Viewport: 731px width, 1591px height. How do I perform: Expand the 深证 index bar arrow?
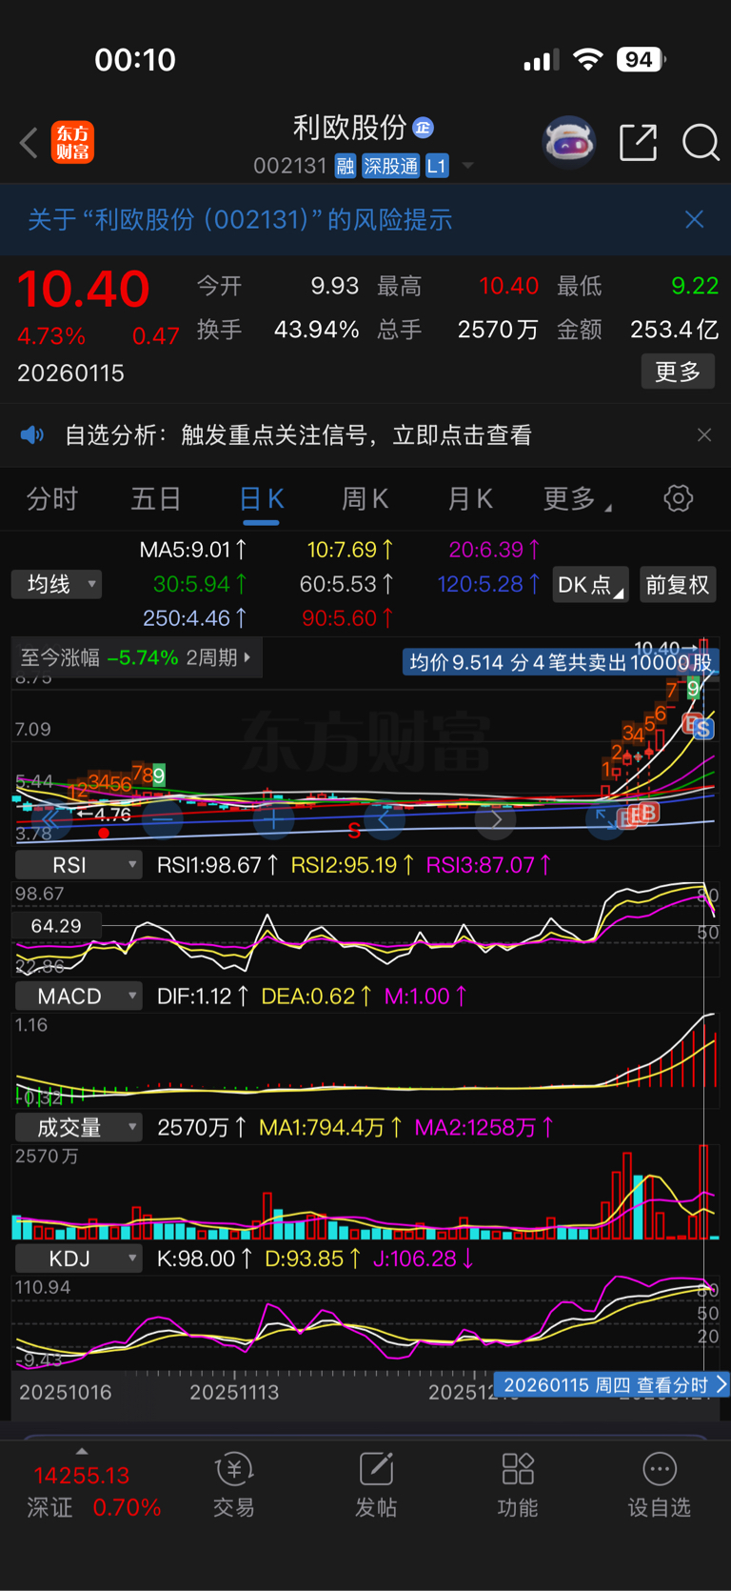click(x=82, y=1451)
